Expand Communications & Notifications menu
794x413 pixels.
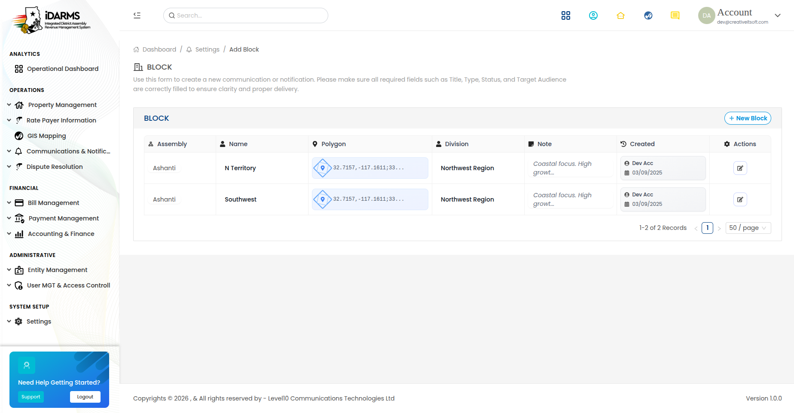tap(9, 151)
